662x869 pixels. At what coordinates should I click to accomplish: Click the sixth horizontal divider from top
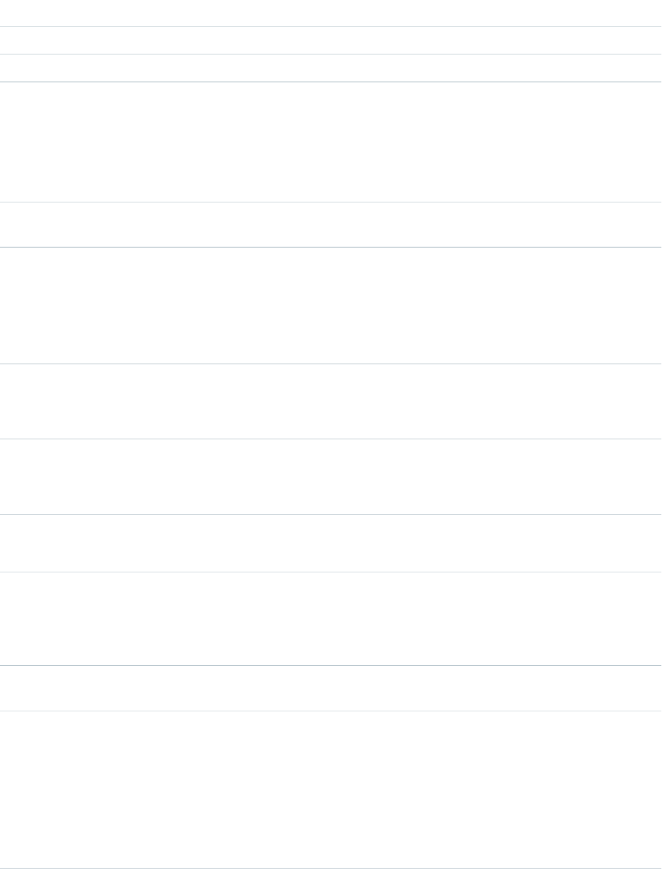331,364
